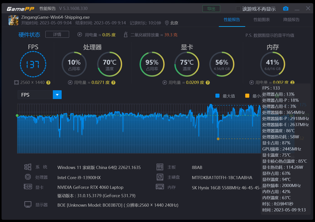Click the power usage icon near 用电量 0.05 度
This screenshot has width=315, height=222.
(79, 34)
